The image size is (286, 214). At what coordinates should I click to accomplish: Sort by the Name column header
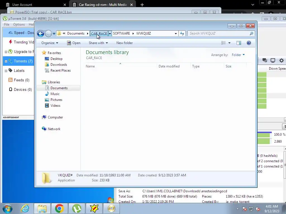click(120, 66)
